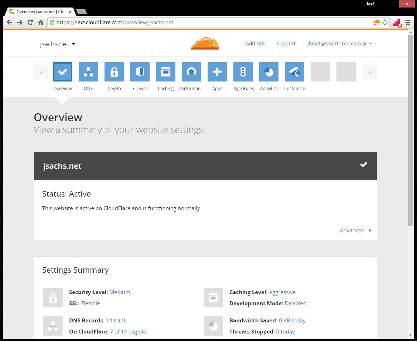Open the Customize icon

(294, 72)
